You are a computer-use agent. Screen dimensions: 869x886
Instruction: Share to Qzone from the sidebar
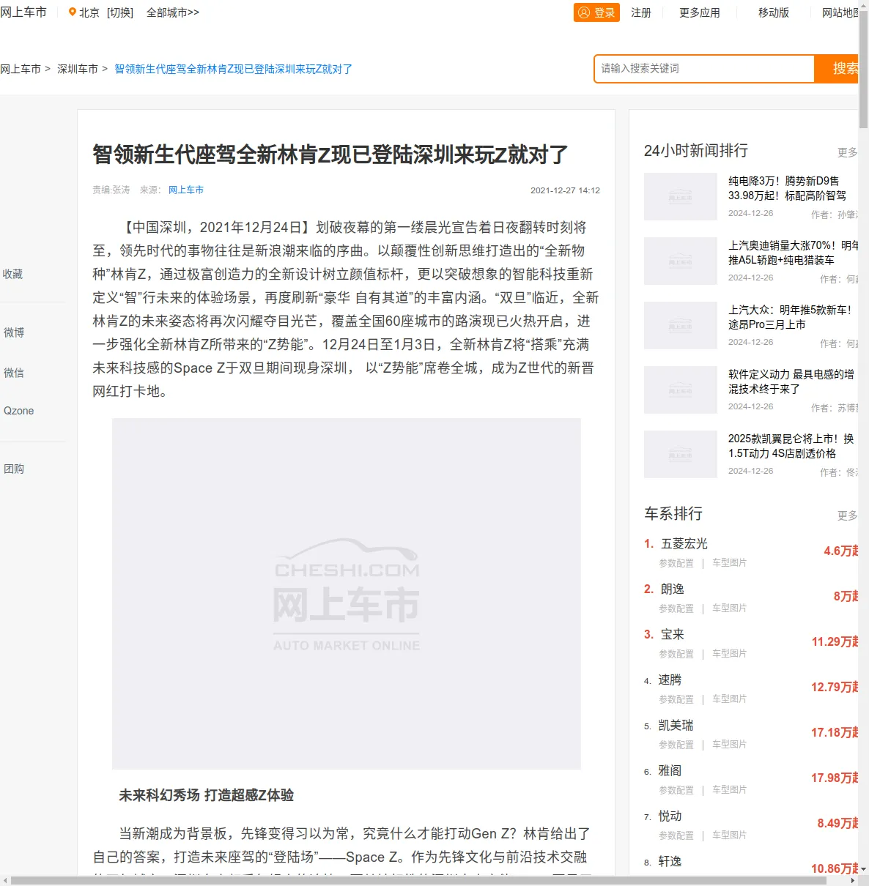pos(19,411)
